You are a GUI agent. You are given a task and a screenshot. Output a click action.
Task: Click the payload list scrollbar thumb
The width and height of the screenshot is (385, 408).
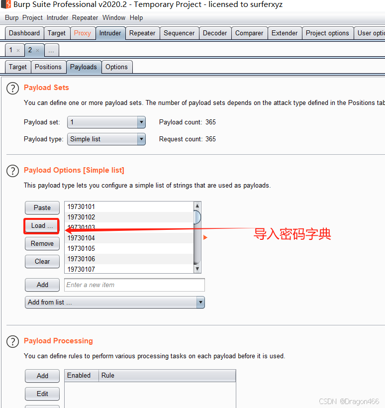click(x=197, y=217)
